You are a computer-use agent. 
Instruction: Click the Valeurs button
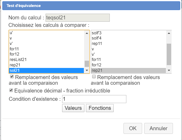tap(73, 108)
